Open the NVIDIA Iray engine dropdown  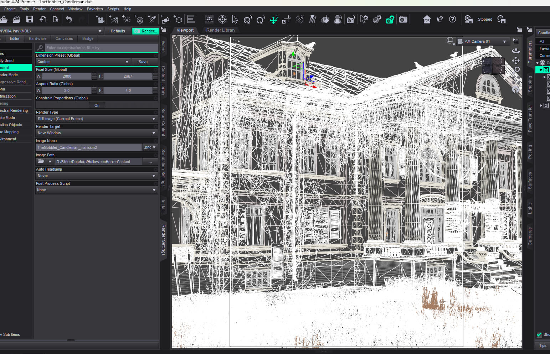click(x=51, y=31)
